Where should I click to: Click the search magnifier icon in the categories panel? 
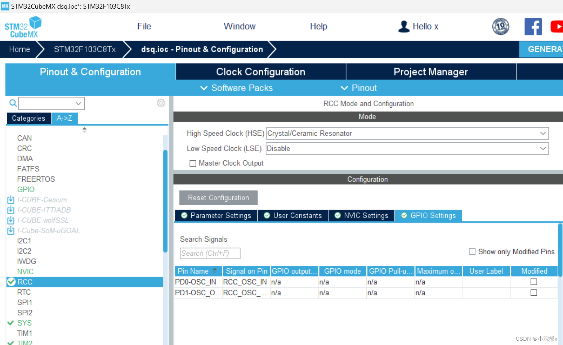click(13, 103)
